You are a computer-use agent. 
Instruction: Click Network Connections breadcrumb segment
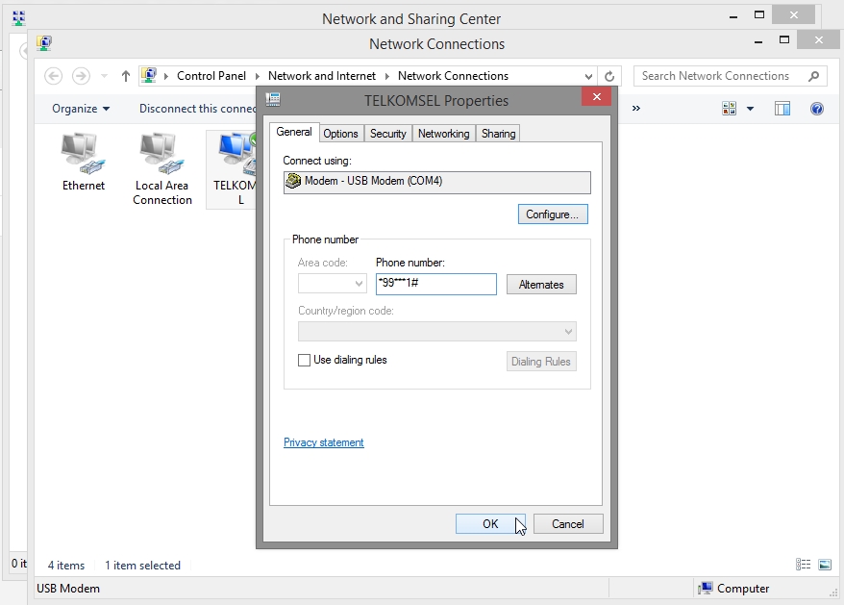[453, 76]
